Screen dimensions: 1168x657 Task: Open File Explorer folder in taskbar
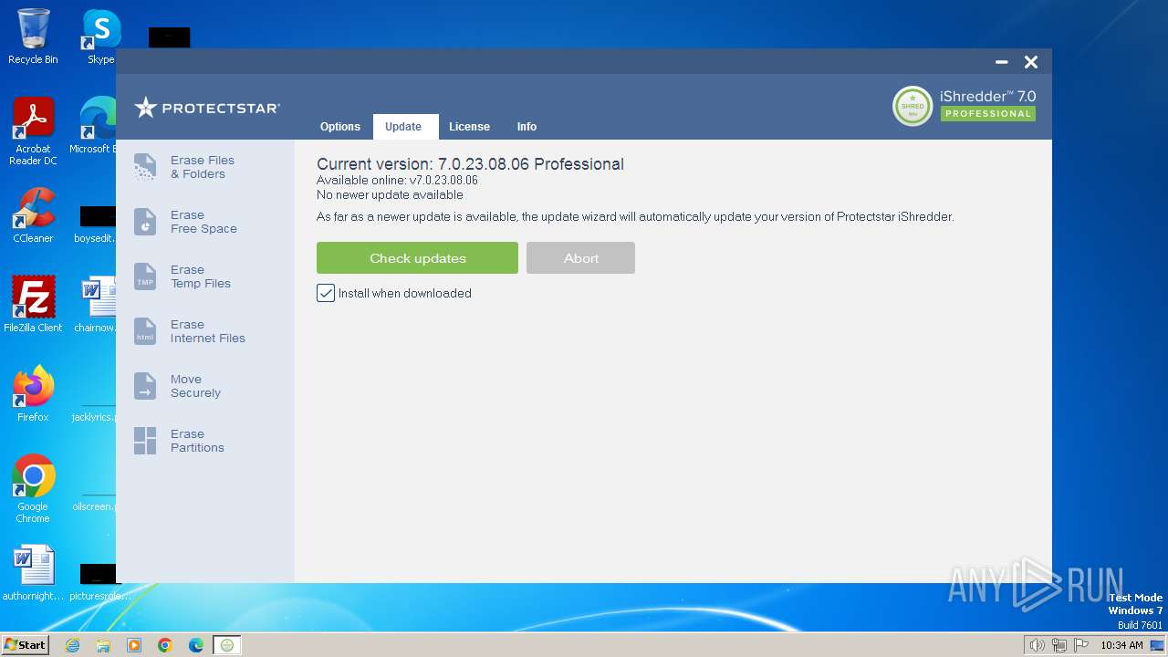103,645
